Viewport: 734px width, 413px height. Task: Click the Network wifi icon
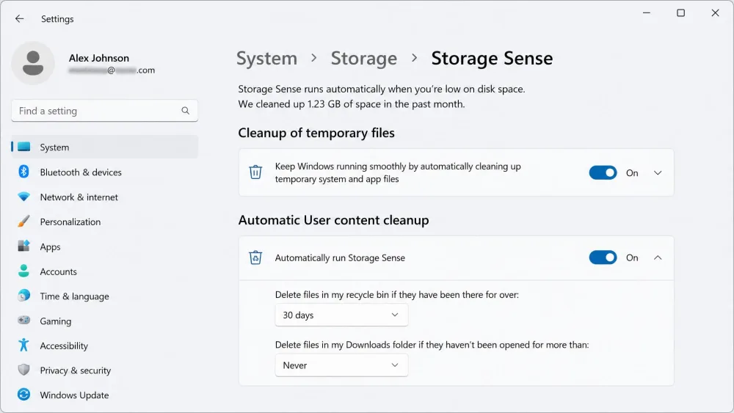click(24, 197)
